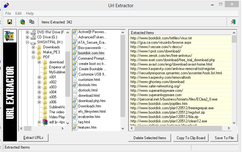Image resolution: width=242 pixels, height=152 pixels.
Task: Select the bootdisk.com.htm file
Action: click(91, 53)
